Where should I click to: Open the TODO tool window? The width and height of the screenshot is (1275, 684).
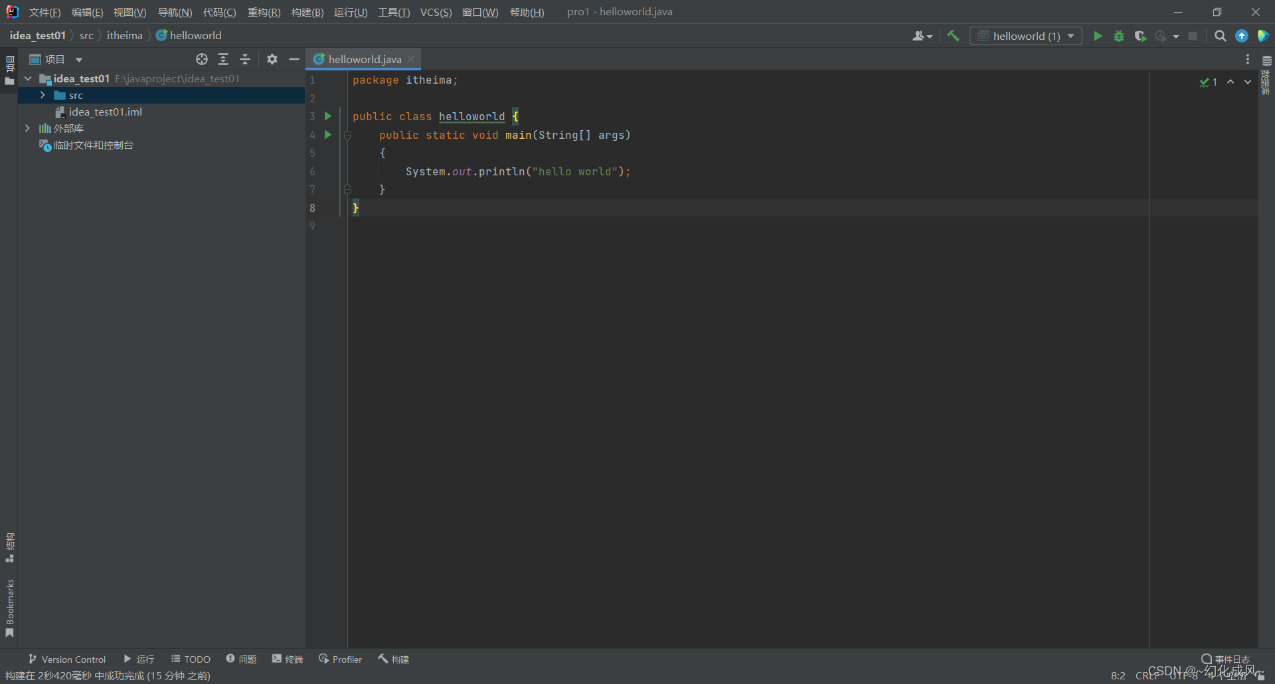(x=191, y=659)
